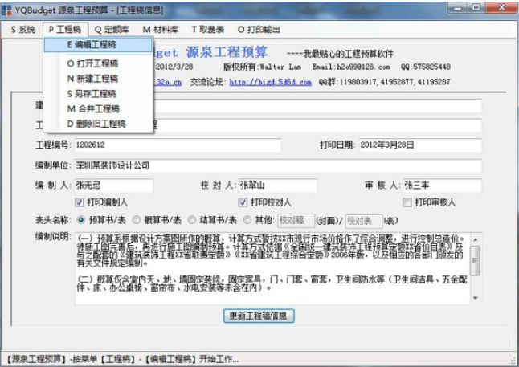This screenshot has height=367, width=519.
Task: Choose E 编辑工程稿 from the dropdown
Action: pyautogui.click(x=98, y=45)
